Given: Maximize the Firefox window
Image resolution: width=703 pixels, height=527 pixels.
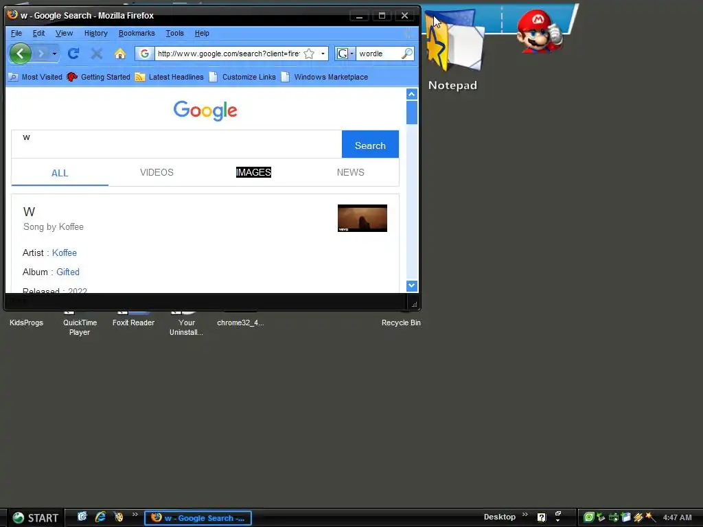Looking at the screenshot, I should (x=382, y=16).
